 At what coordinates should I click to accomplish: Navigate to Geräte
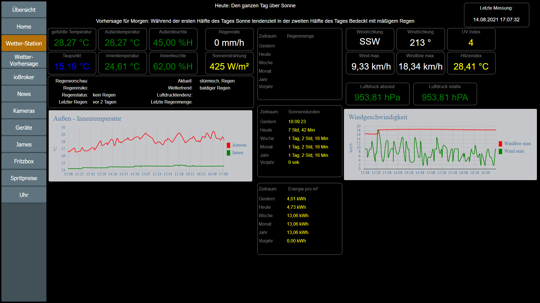click(24, 128)
